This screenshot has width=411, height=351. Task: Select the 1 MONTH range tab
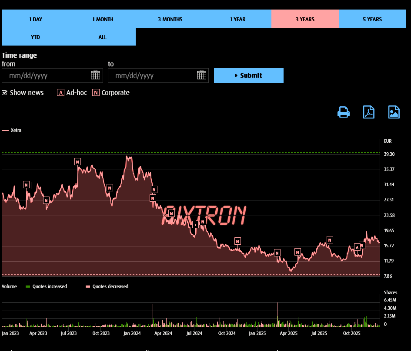(x=103, y=19)
